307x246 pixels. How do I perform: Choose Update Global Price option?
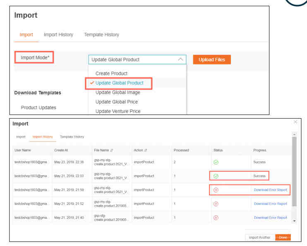click(116, 102)
